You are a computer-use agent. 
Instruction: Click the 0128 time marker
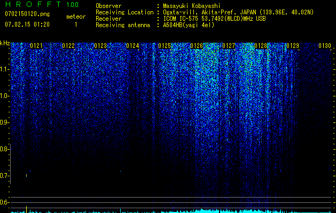[261, 46]
